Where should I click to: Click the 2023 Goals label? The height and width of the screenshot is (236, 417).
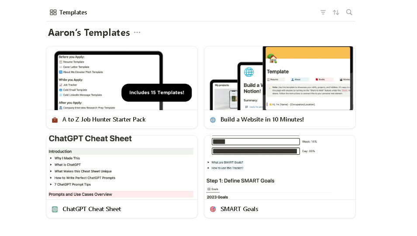(x=217, y=197)
